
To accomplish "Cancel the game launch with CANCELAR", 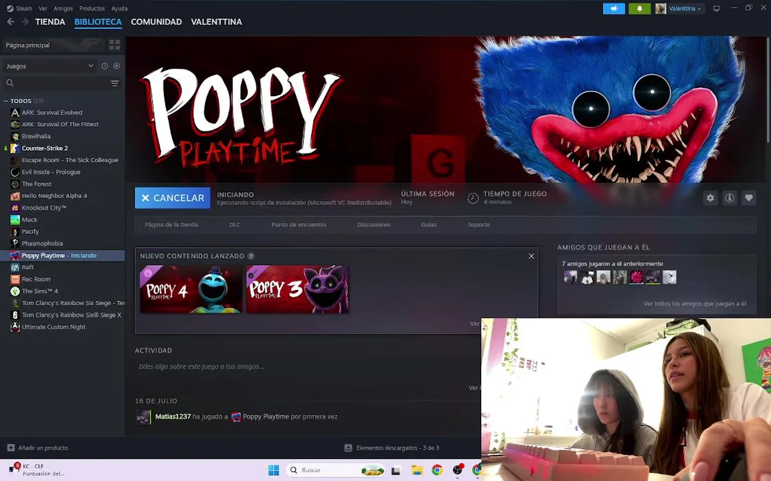I will pyautogui.click(x=173, y=198).
